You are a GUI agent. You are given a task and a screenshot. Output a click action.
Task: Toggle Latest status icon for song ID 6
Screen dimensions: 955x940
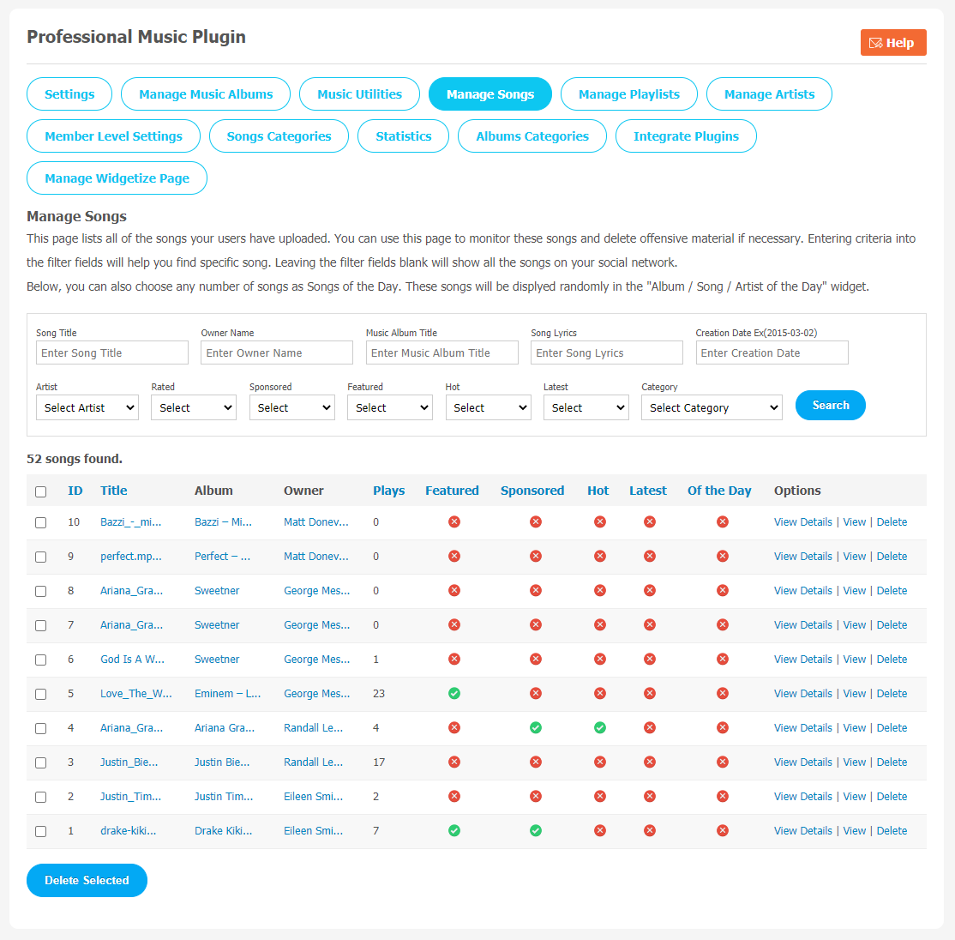pyautogui.click(x=650, y=660)
